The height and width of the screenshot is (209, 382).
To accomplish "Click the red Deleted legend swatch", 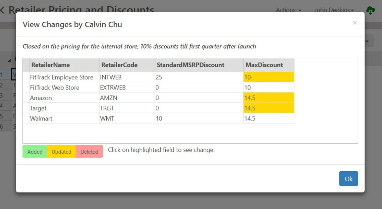I will point(89,152).
